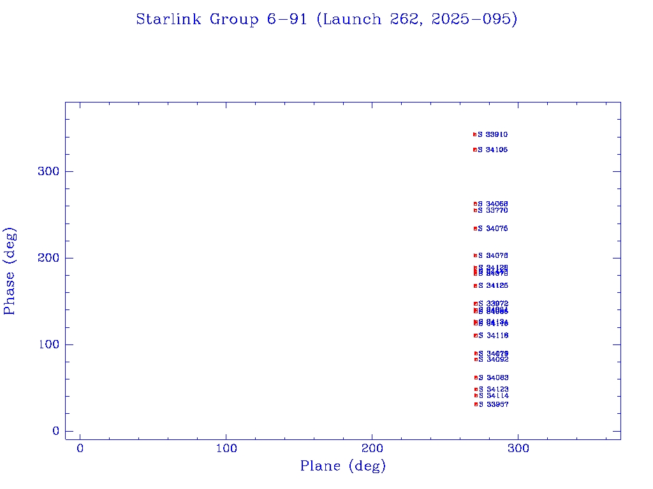Select the S 34106 satellite label
The width and height of the screenshot is (653, 489).
(493, 150)
